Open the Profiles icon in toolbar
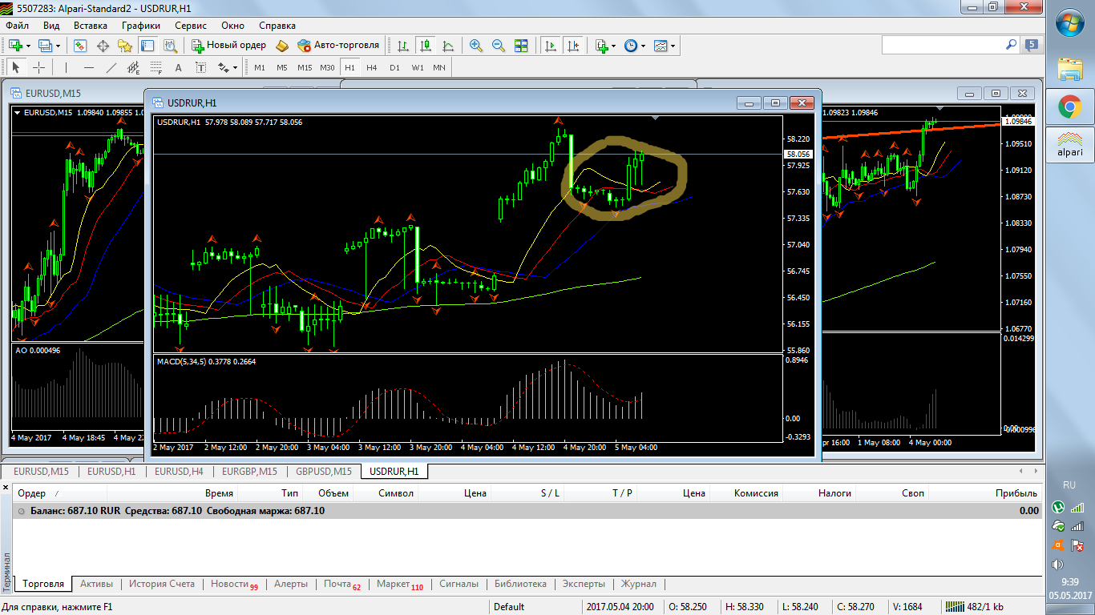Viewport: 1095px width, 615px height. (x=46, y=46)
